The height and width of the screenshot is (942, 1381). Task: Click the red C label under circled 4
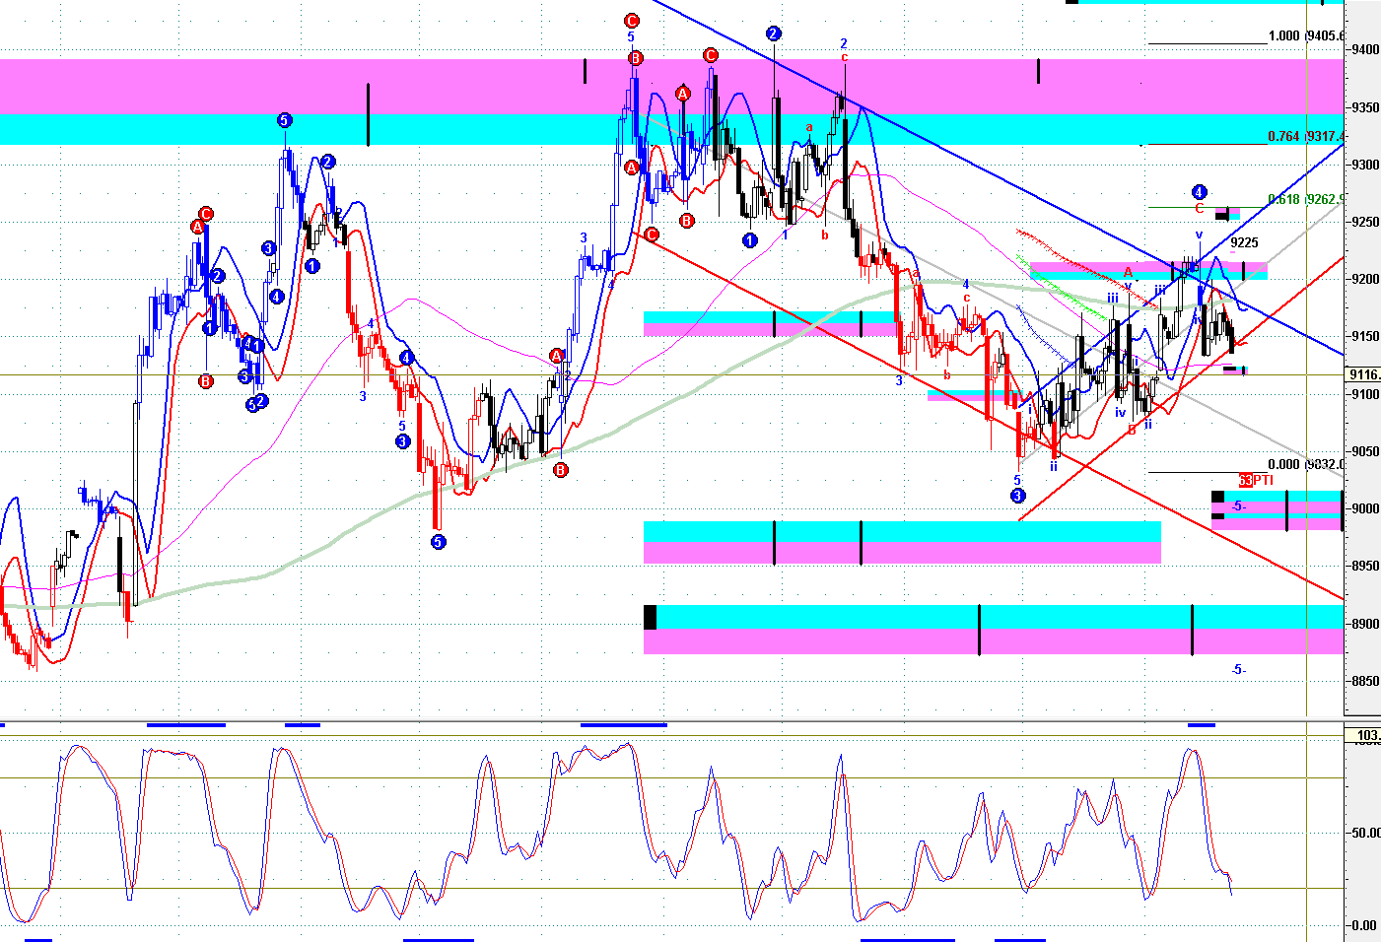[1199, 209]
